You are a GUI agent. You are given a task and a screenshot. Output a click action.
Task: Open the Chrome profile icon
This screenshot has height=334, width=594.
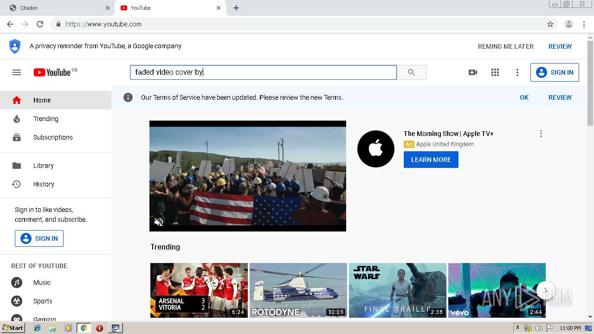pos(568,24)
